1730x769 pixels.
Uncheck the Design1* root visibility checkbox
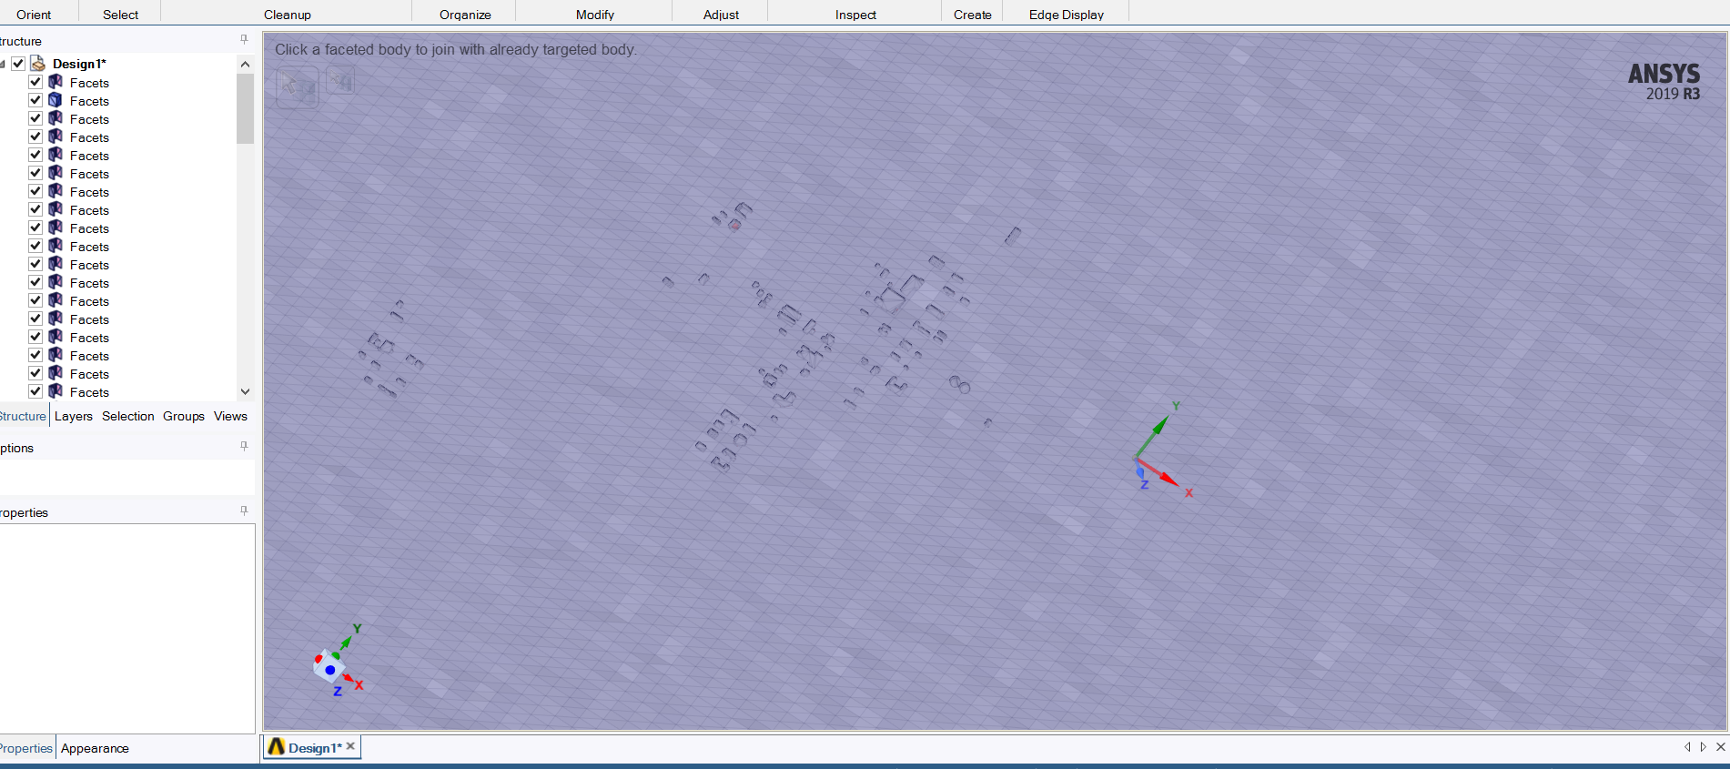(x=18, y=64)
